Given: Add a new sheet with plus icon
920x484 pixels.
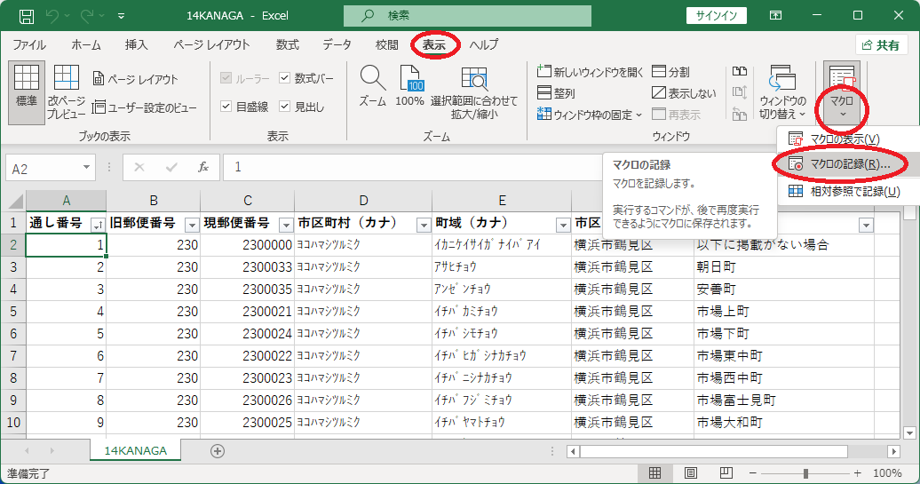Looking at the screenshot, I should click(x=218, y=451).
